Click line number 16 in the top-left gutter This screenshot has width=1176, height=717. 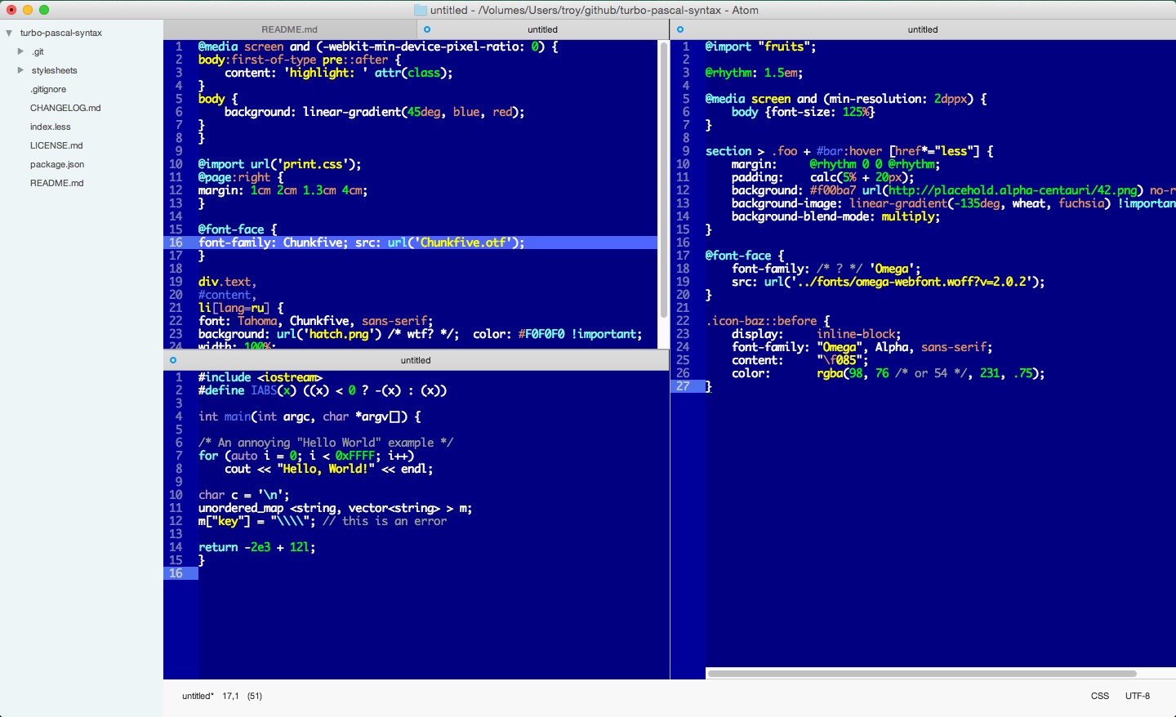[176, 243]
